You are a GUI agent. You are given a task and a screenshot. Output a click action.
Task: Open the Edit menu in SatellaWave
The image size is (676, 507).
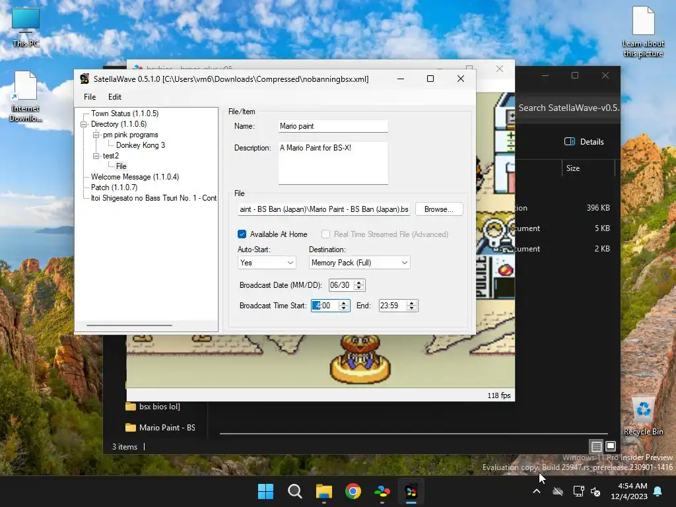coord(115,97)
